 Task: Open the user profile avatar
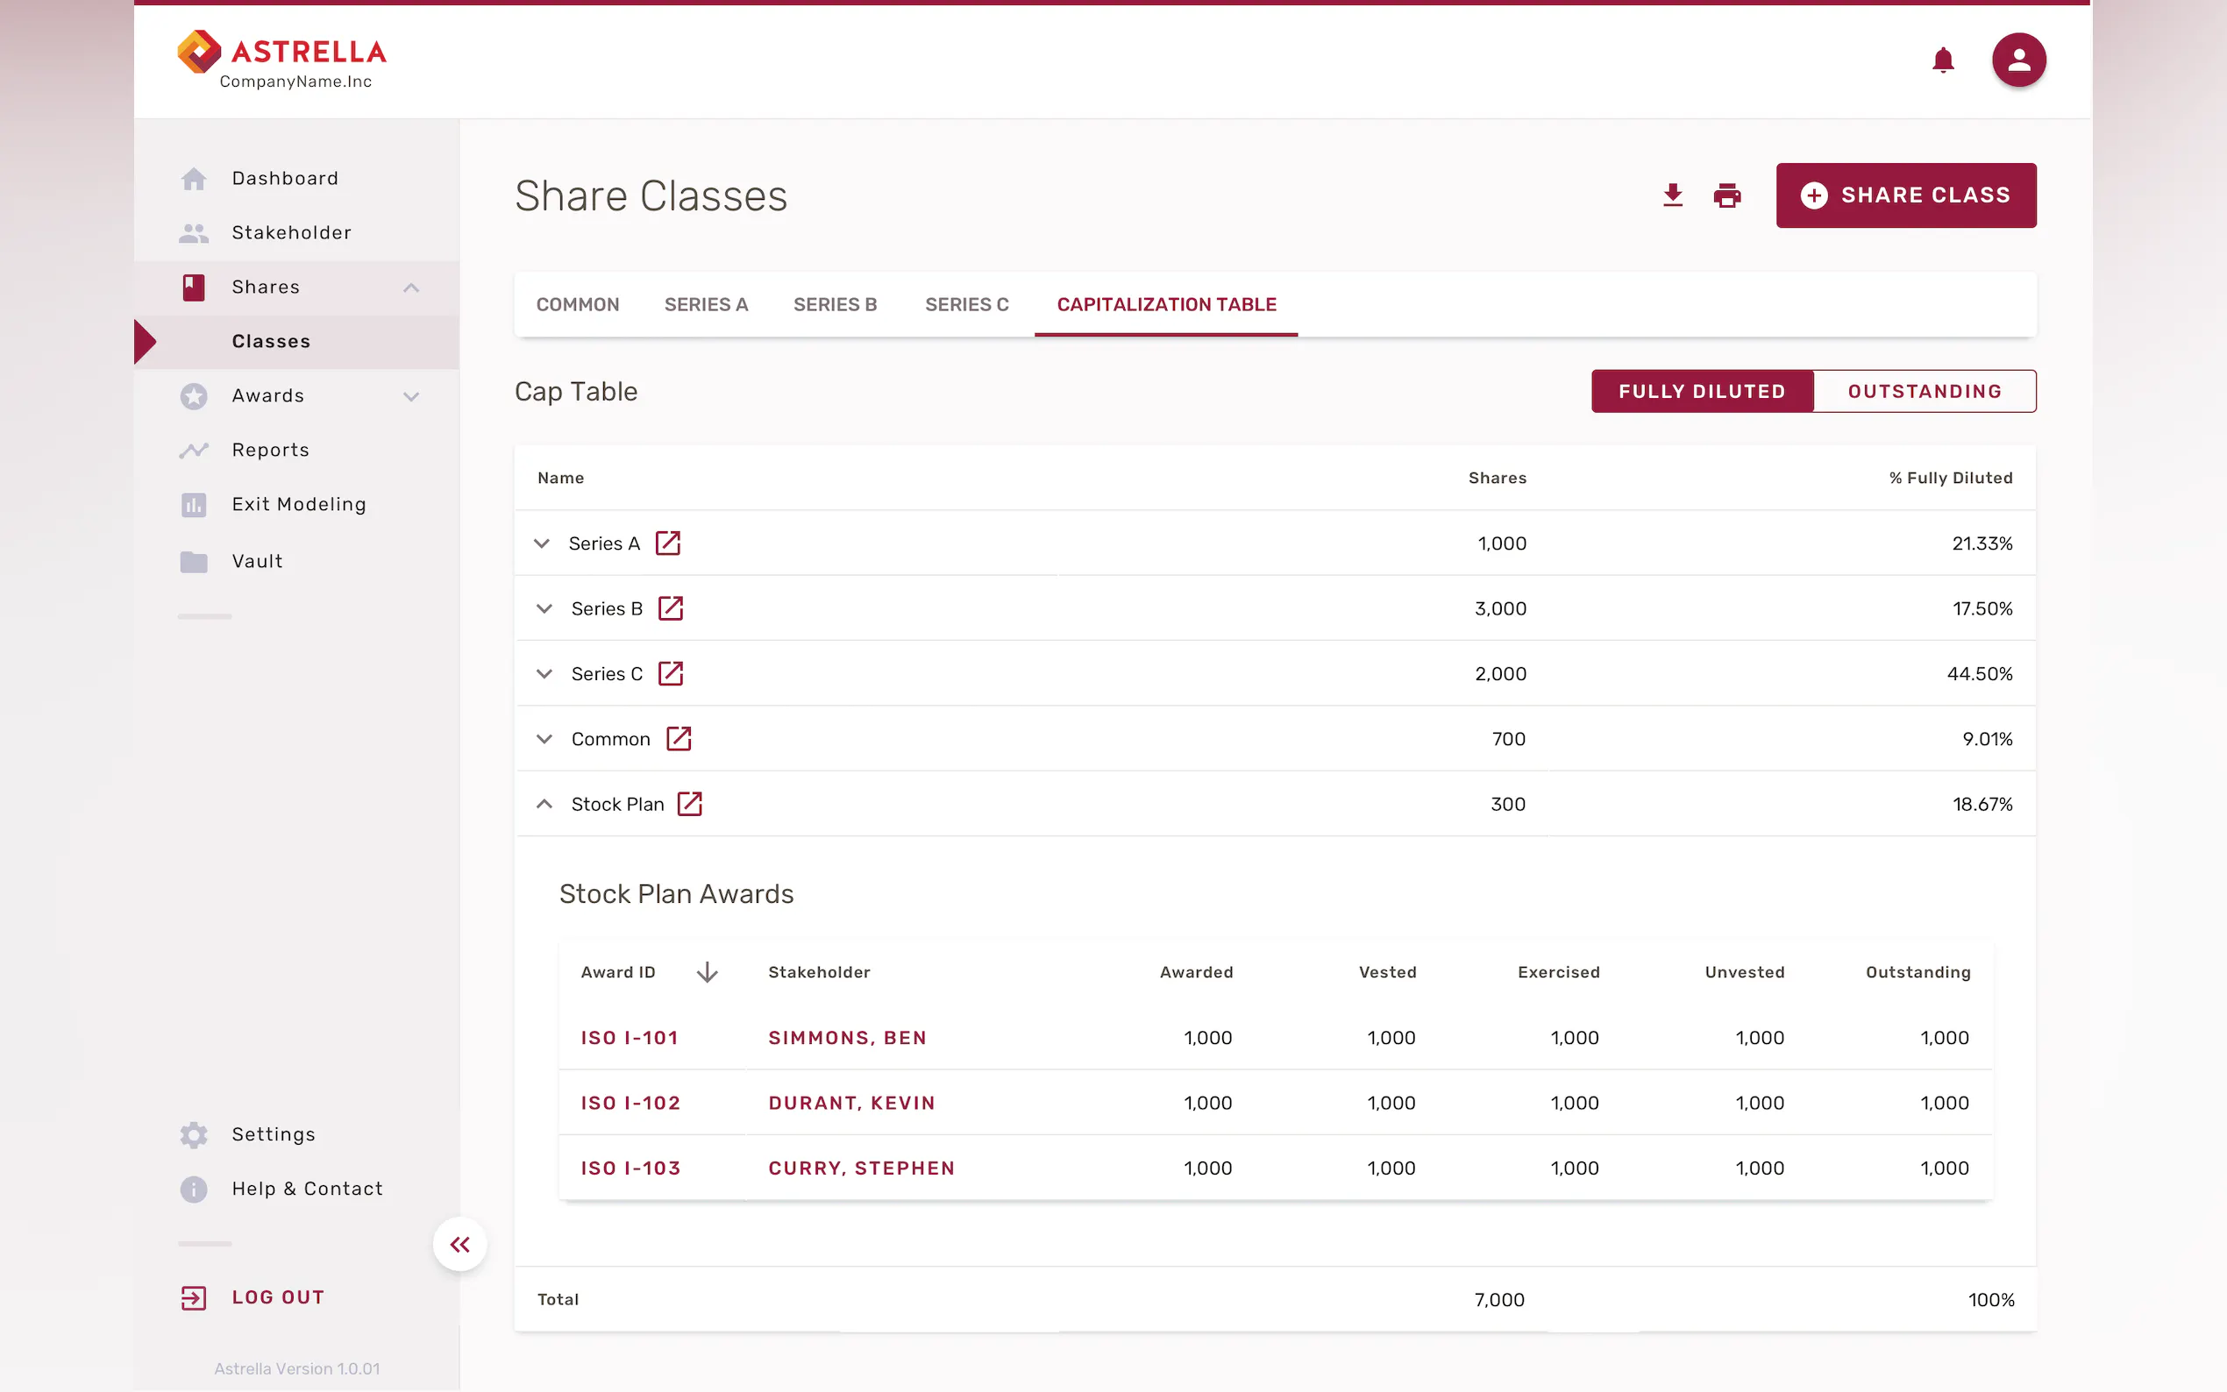[x=2019, y=60]
